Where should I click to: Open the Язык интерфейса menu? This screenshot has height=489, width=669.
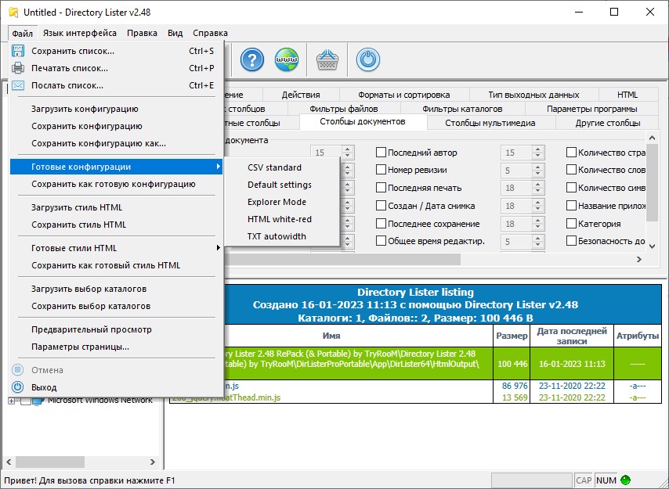click(x=79, y=33)
